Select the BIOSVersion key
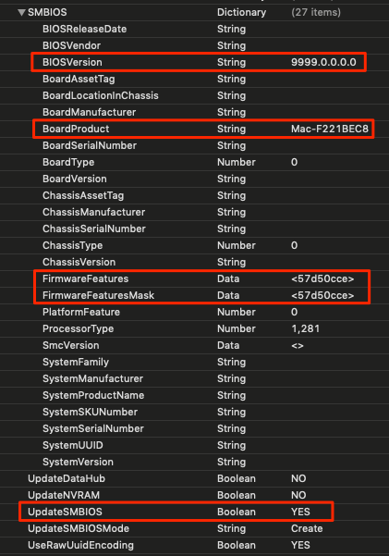Screen dimensions: 389x556 [x=72, y=62]
